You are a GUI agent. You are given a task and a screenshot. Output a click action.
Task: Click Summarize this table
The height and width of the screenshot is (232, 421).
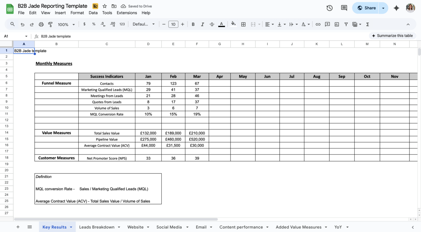(x=392, y=36)
